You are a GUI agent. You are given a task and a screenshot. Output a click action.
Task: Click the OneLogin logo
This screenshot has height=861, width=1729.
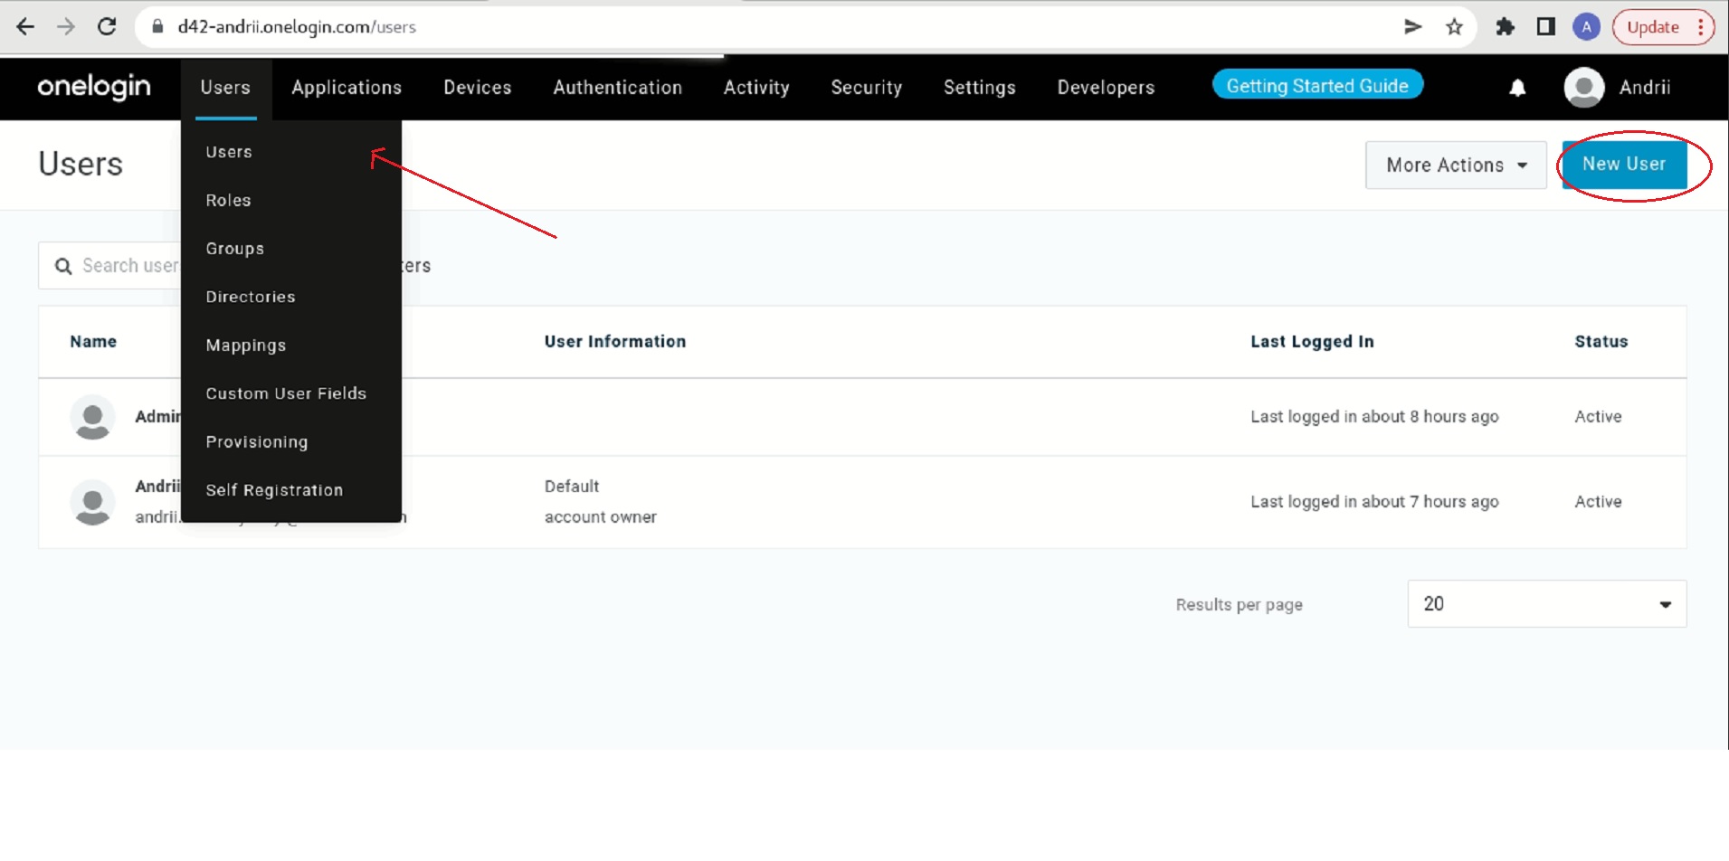coord(94,87)
